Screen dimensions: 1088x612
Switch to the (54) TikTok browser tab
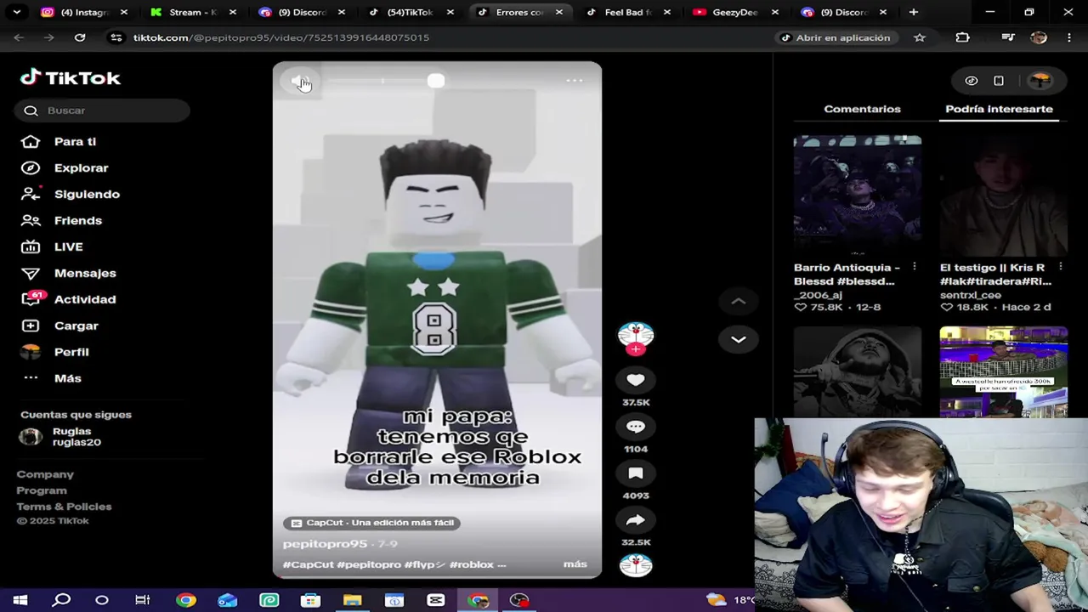(411, 12)
